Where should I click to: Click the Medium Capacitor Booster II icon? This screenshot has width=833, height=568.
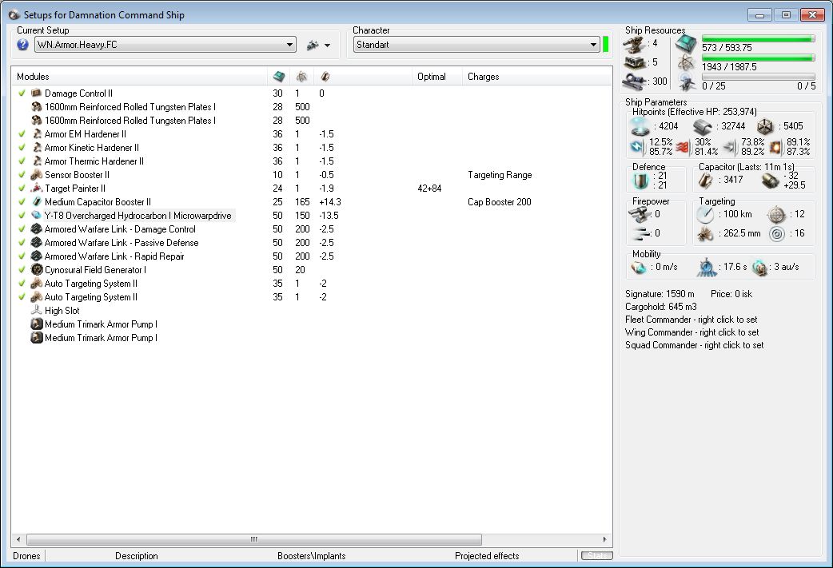click(36, 202)
